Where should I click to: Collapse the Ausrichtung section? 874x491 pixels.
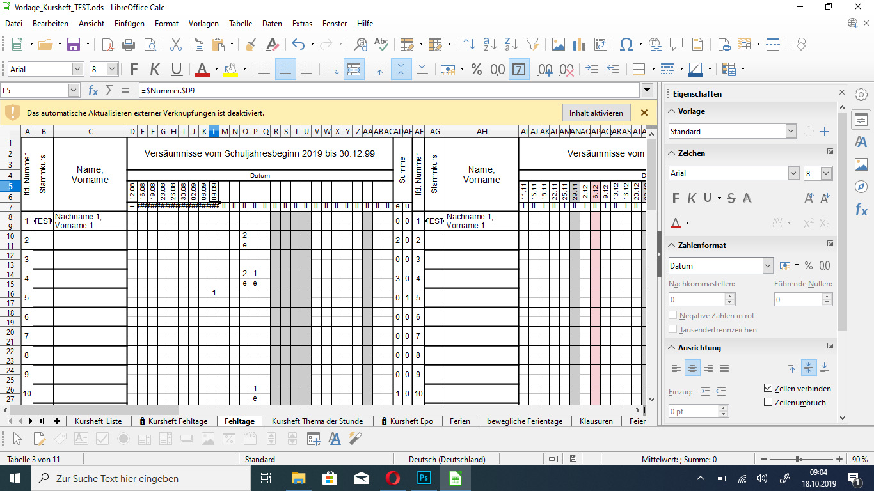pyautogui.click(x=672, y=347)
